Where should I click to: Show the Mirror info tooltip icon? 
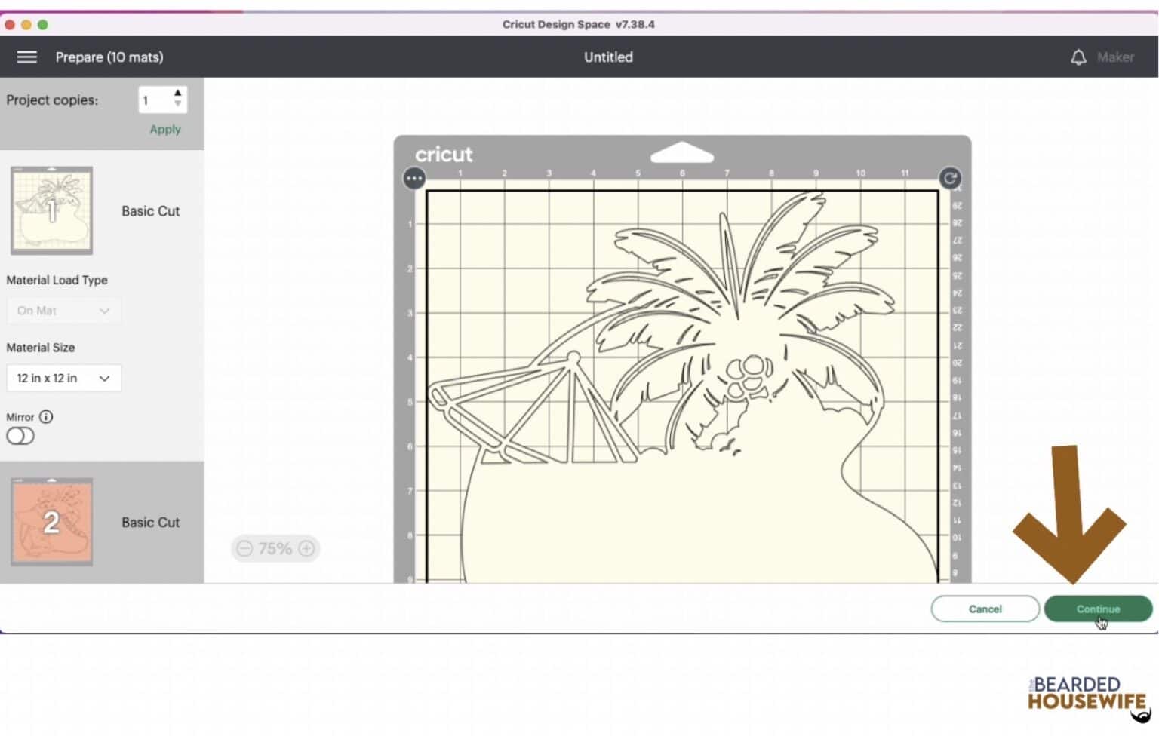coord(46,417)
